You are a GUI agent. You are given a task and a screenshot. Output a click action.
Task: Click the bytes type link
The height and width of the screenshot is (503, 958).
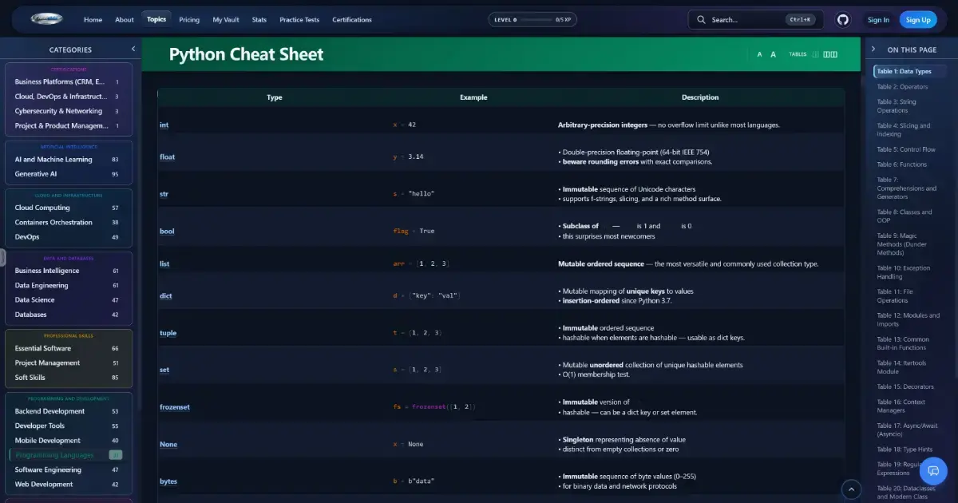coord(168,481)
